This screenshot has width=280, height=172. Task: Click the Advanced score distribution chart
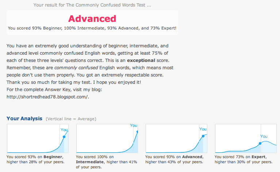[176, 138]
